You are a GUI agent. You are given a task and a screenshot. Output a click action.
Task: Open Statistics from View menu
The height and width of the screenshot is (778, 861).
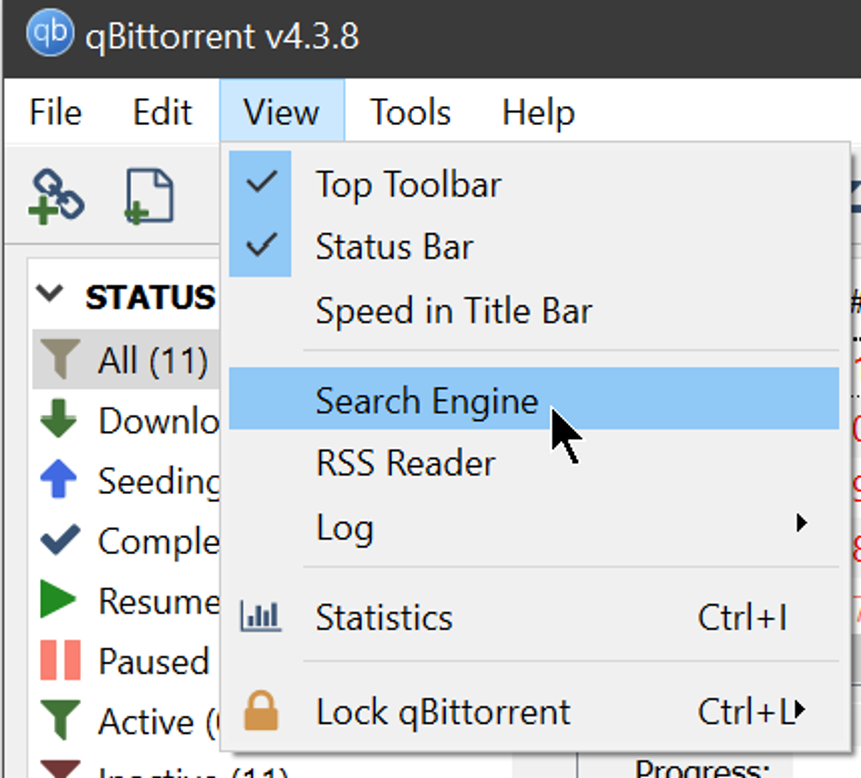[534, 617]
